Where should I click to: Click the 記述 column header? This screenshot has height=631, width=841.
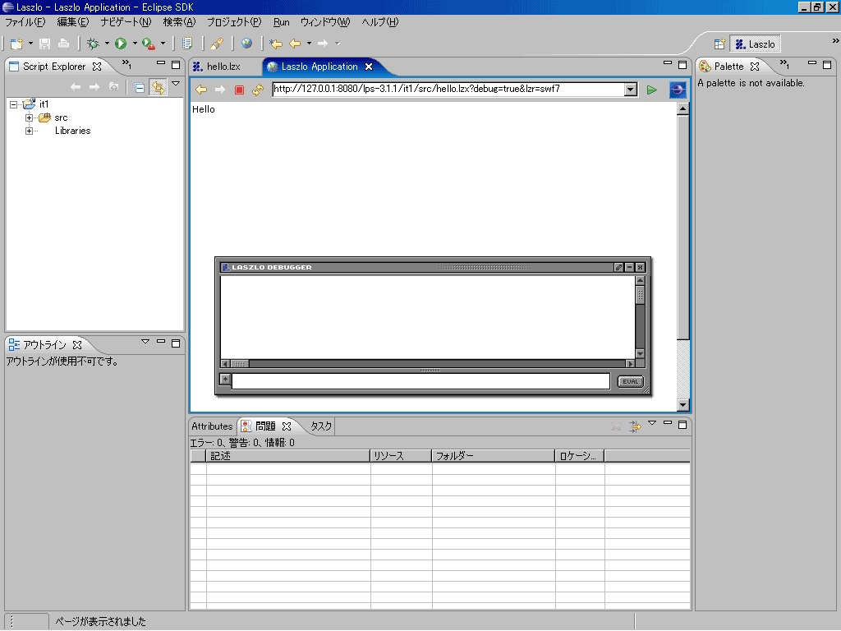288,456
